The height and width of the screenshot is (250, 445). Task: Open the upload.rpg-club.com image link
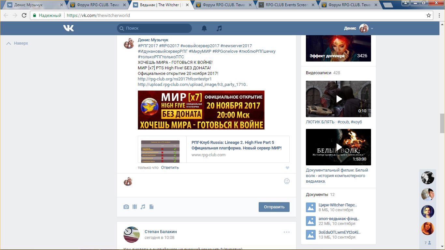tap(193, 84)
